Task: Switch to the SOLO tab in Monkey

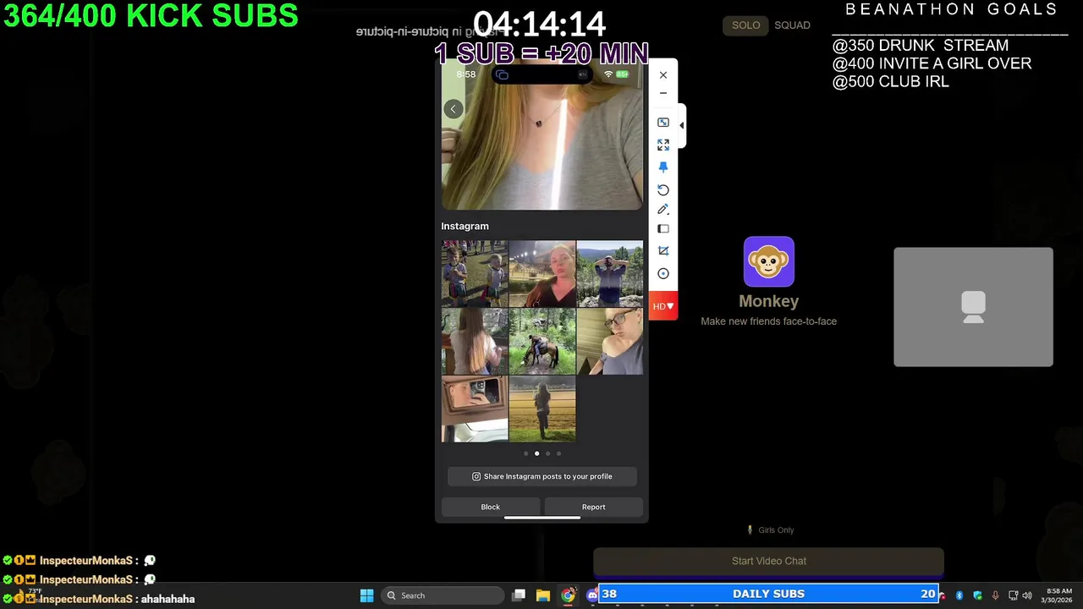Action: (x=745, y=25)
